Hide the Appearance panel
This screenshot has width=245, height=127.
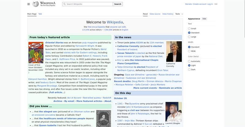point(204,19)
